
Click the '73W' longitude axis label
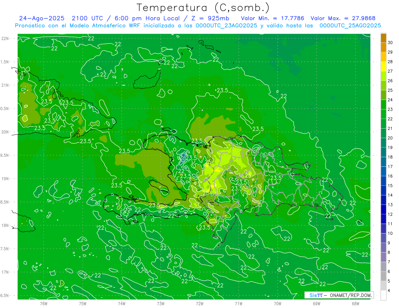161,303
